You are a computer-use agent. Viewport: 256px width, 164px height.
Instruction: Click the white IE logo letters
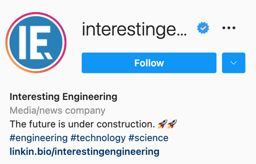point(36,42)
